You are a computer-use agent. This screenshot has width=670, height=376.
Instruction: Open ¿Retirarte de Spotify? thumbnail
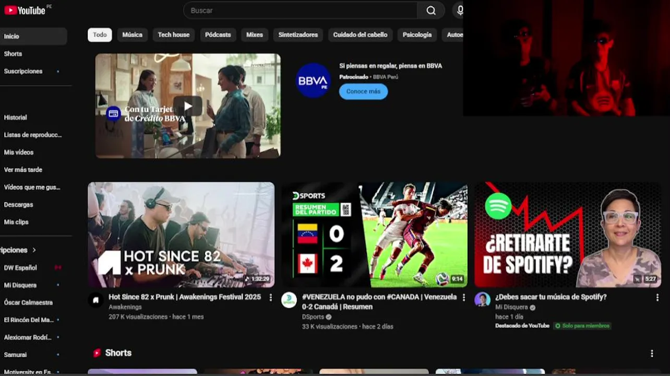coord(568,234)
